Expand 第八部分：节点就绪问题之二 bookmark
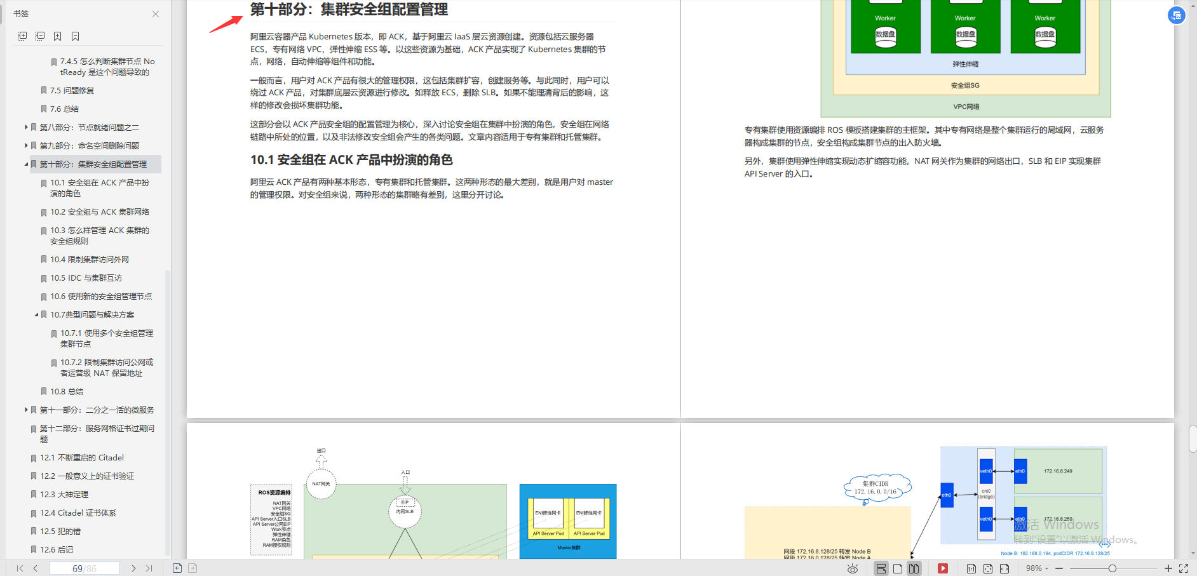 [x=26, y=127]
